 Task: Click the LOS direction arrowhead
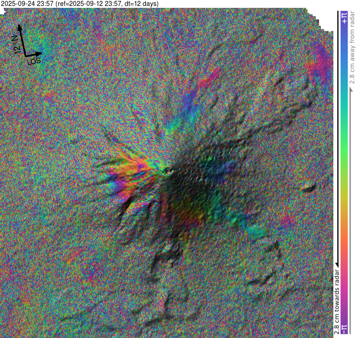click(x=39, y=54)
